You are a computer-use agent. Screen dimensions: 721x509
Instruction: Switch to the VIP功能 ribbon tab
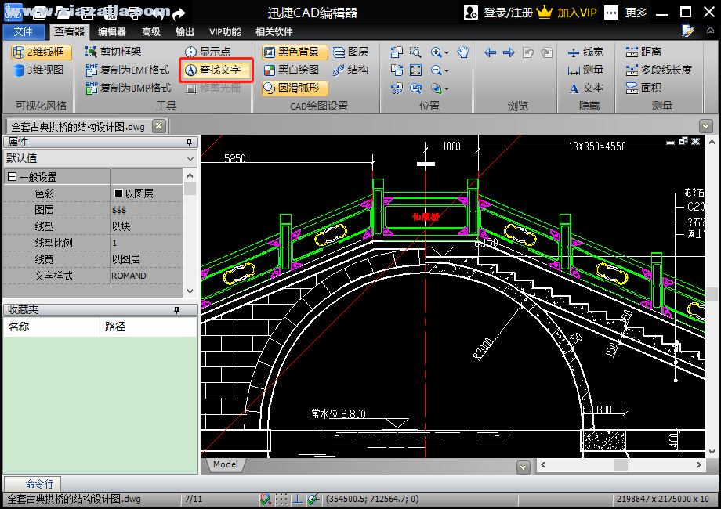(225, 31)
